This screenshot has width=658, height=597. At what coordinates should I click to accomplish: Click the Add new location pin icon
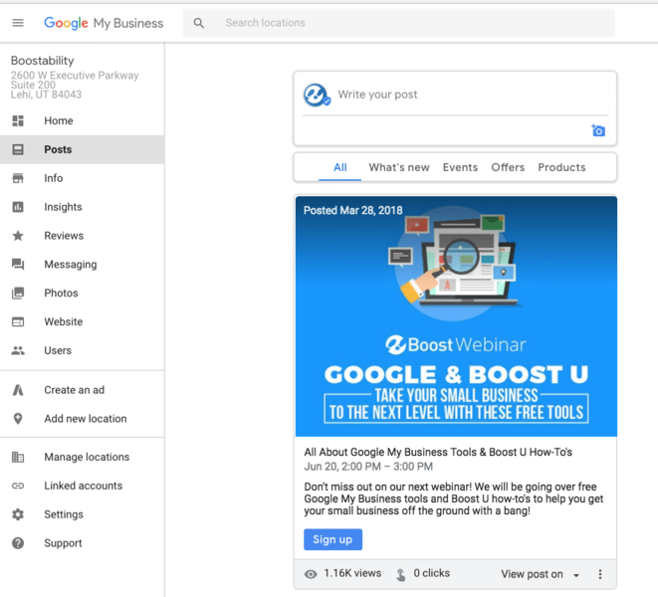tap(18, 419)
